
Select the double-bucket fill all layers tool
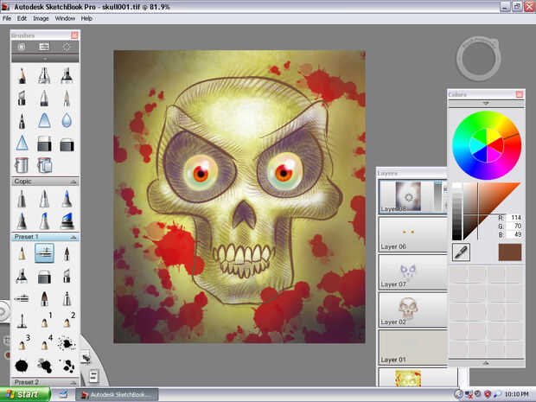click(x=44, y=163)
